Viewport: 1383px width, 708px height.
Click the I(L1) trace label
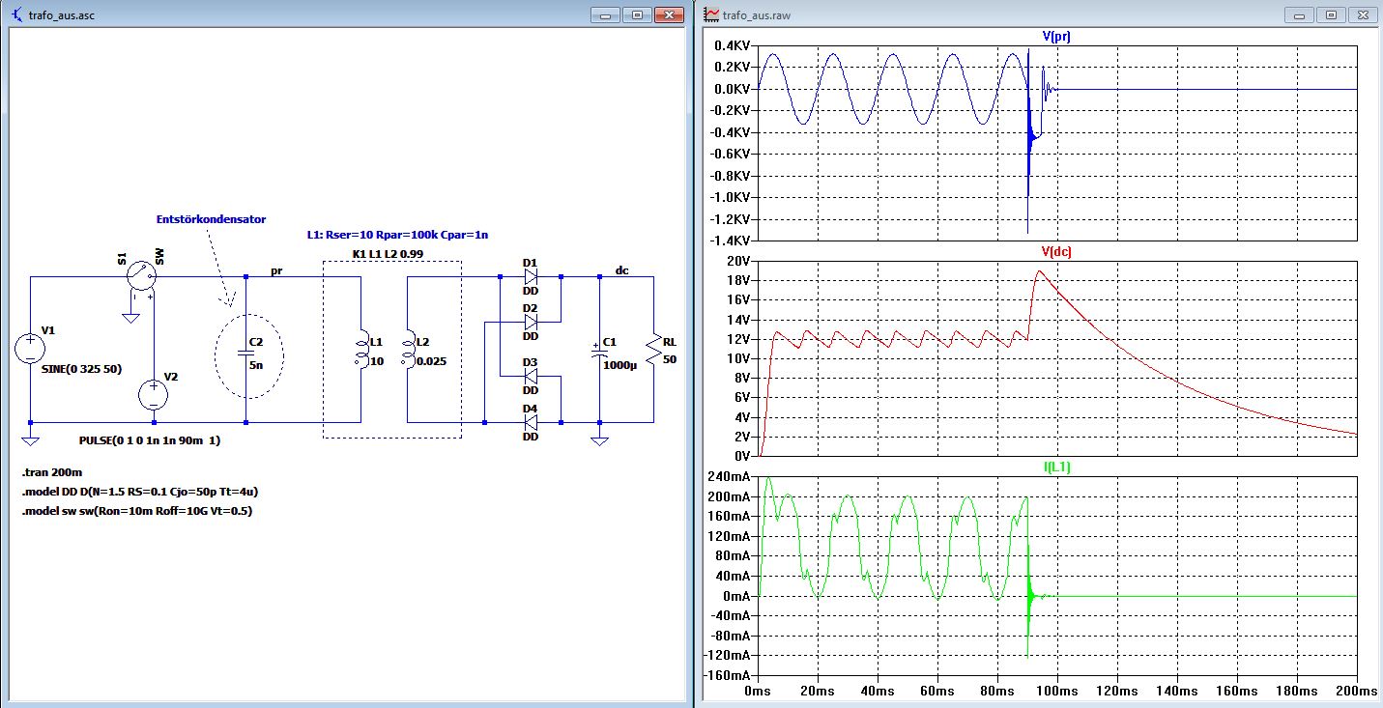click(x=1056, y=467)
